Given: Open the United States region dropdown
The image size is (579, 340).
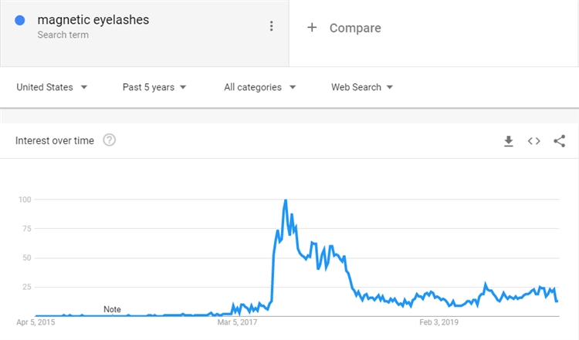Looking at the screenshot, I should [52, 87].
